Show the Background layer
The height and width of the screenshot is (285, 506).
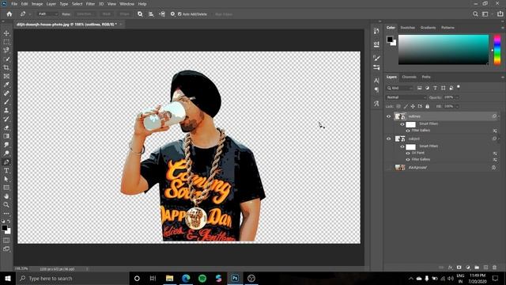point(388,167)
